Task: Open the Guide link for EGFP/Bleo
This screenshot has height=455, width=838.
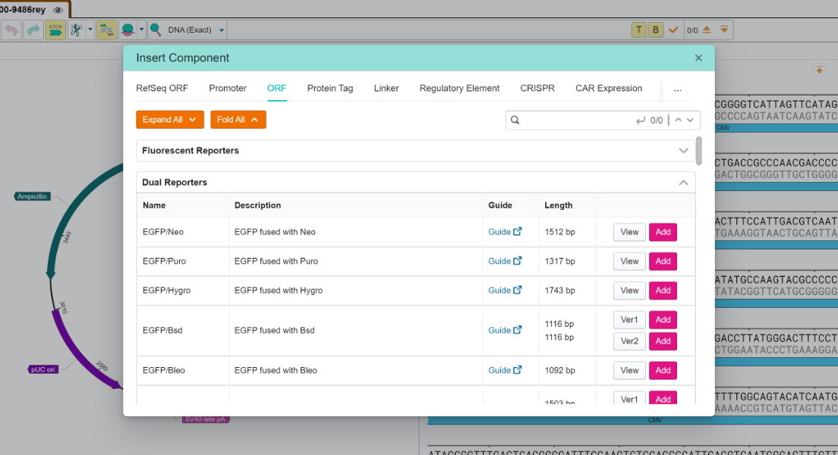Action: (505, 370)
